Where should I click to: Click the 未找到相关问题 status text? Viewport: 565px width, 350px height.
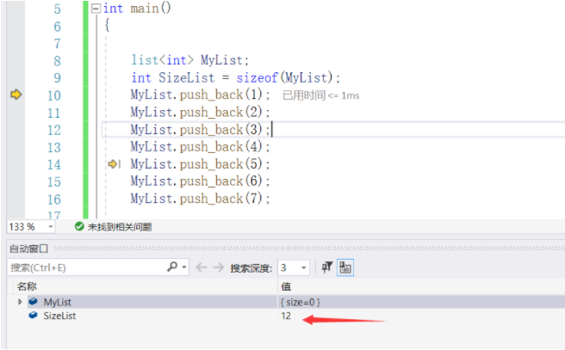click(120, 227)
